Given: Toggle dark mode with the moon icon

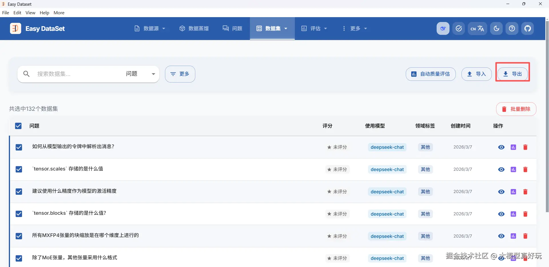Looking at the screenshot, I should pos(496,29).
